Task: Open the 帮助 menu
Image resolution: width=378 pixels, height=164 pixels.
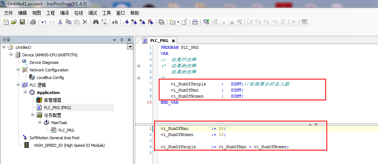Action: coord(135,13)
